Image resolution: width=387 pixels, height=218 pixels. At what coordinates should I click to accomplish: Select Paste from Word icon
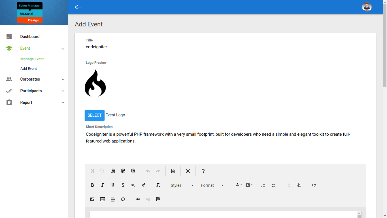[133, 171]
